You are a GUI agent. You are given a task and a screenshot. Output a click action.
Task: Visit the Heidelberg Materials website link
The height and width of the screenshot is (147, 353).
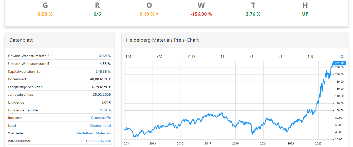pos(94,133)
